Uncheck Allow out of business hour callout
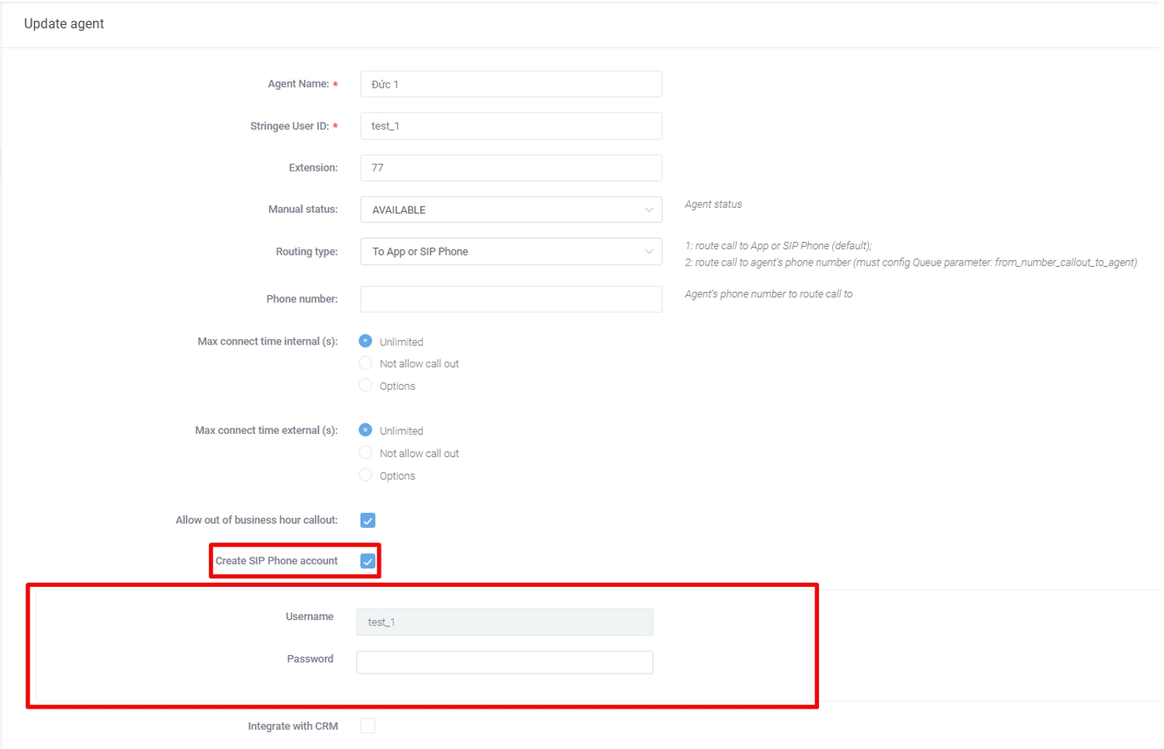The height and width of the screenshot is (749, 1164). [x=368, y=520]
